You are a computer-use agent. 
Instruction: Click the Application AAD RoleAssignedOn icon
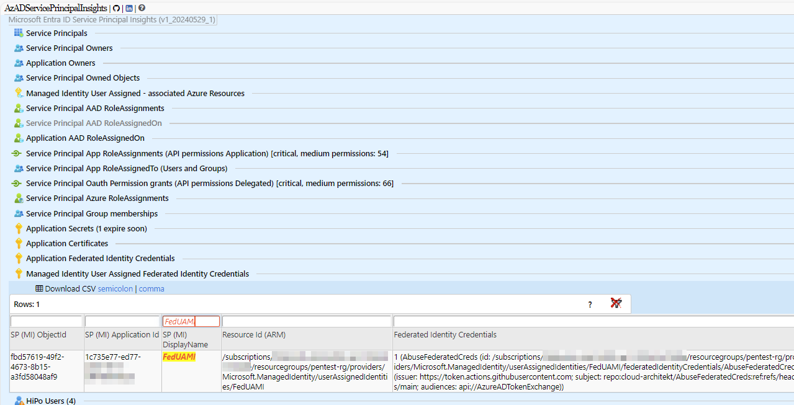coord(19,138)
